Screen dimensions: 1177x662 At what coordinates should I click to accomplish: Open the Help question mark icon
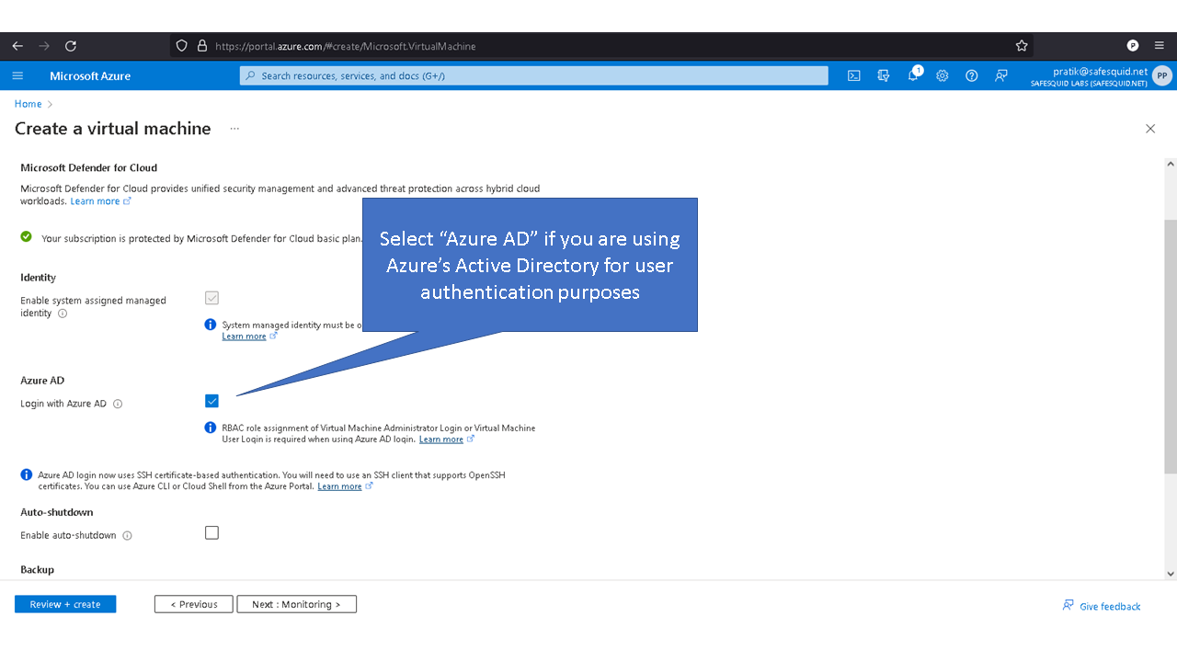pos(972,75)
